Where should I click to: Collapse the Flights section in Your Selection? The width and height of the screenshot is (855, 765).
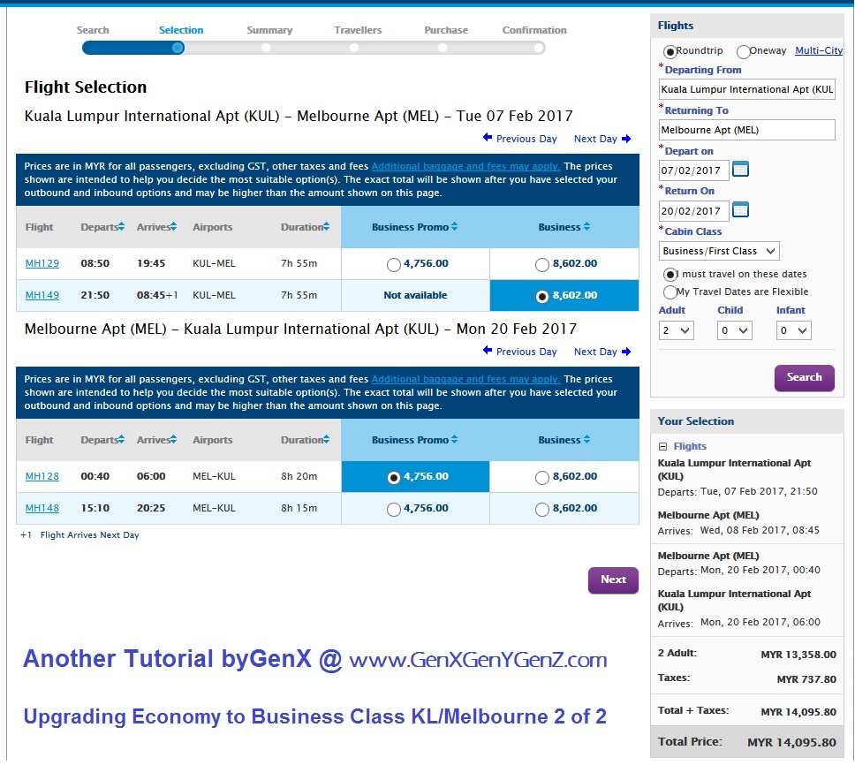(663, 447)
